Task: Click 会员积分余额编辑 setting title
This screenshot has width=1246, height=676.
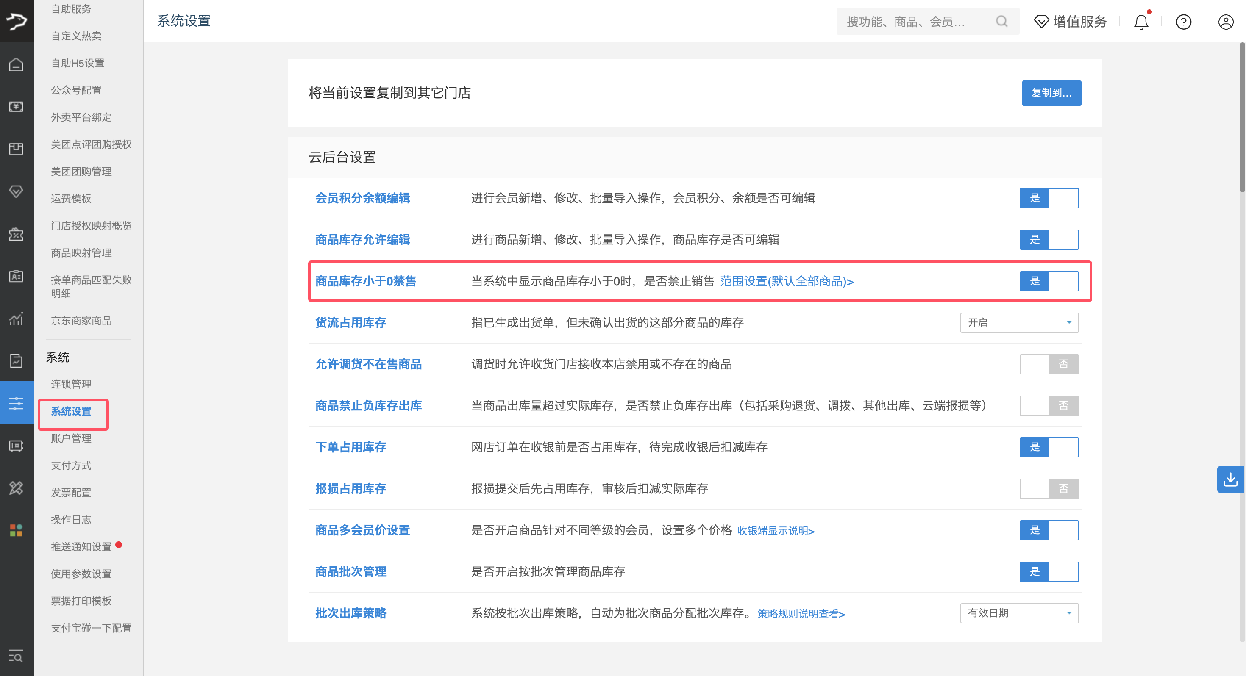Action: click(x=363, y=198)
